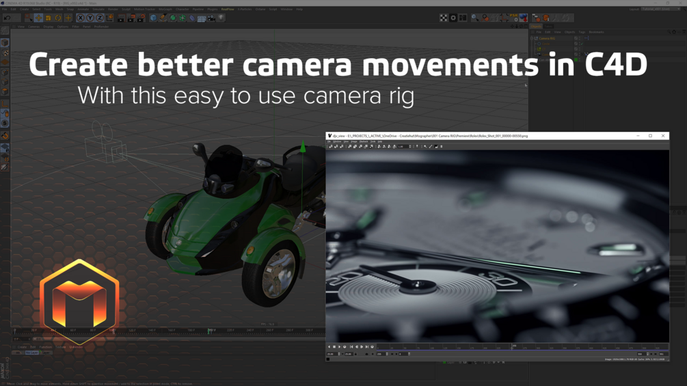This screenshot has width=687, height=386.
Task: Select the Camera RIG object in Object Manager
Action: 548,38
